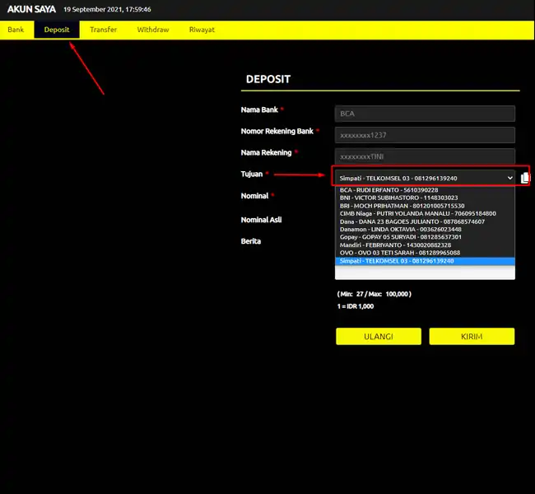Image resolution: width=535 pixels, height=494 pixels.
Task: Submit deposit with KIRIM button
Action: 472,337
